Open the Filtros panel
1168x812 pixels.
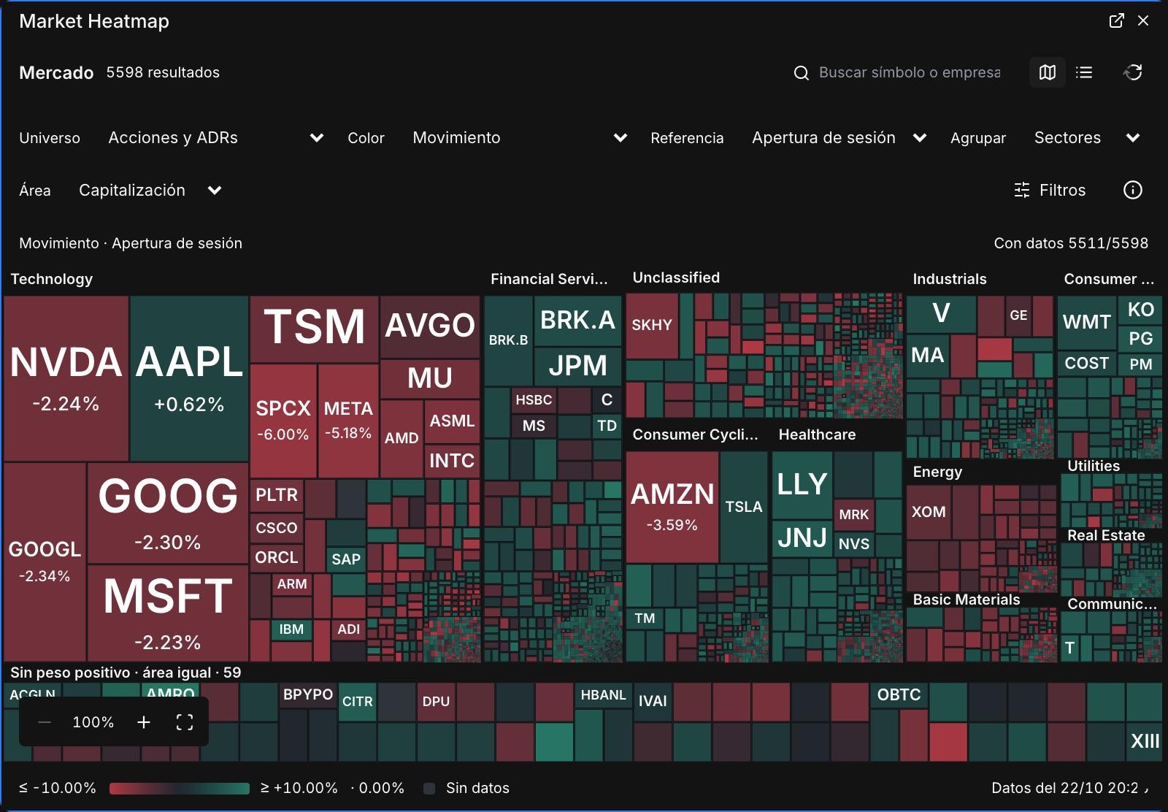(x=1050, y=190)
